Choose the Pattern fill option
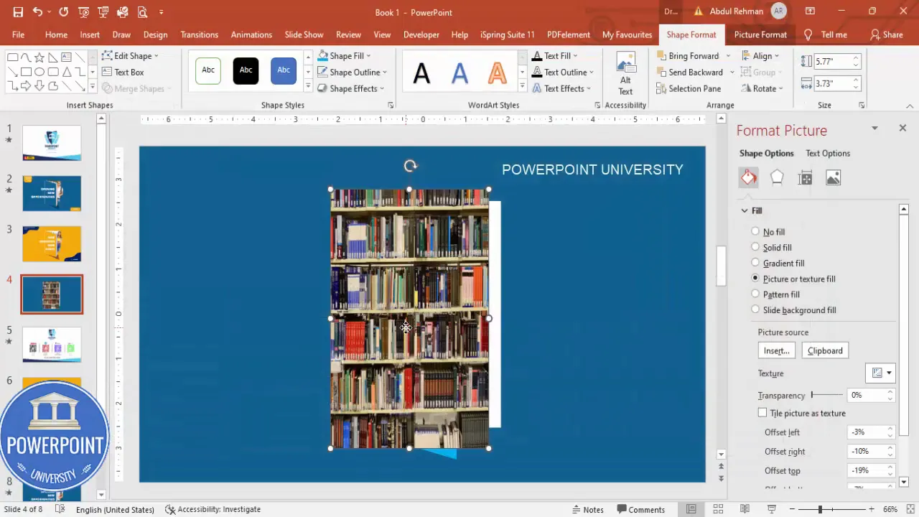The height and width of the screenshot is (517, 919). 755,294
